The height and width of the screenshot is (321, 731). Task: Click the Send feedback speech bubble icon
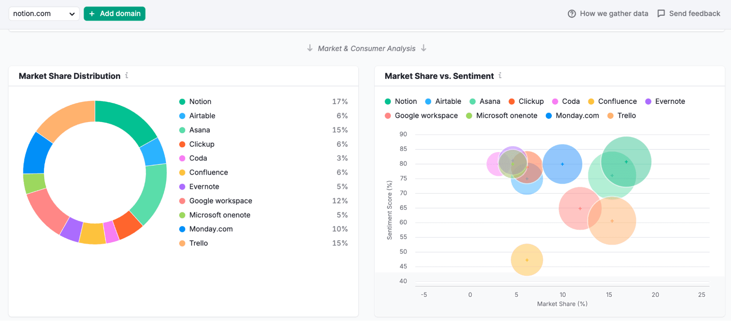pos(661,14)
